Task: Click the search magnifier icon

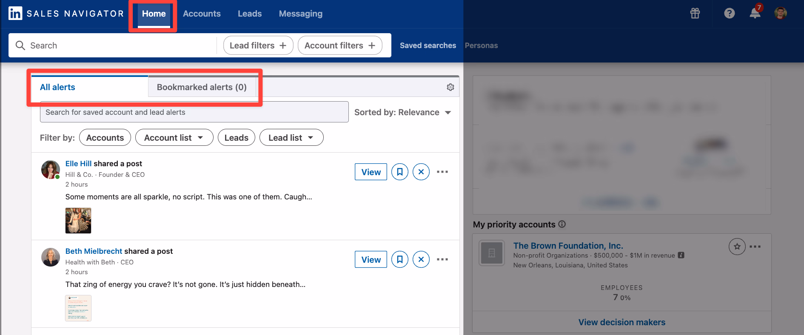Action: click(x=20, y=45)
